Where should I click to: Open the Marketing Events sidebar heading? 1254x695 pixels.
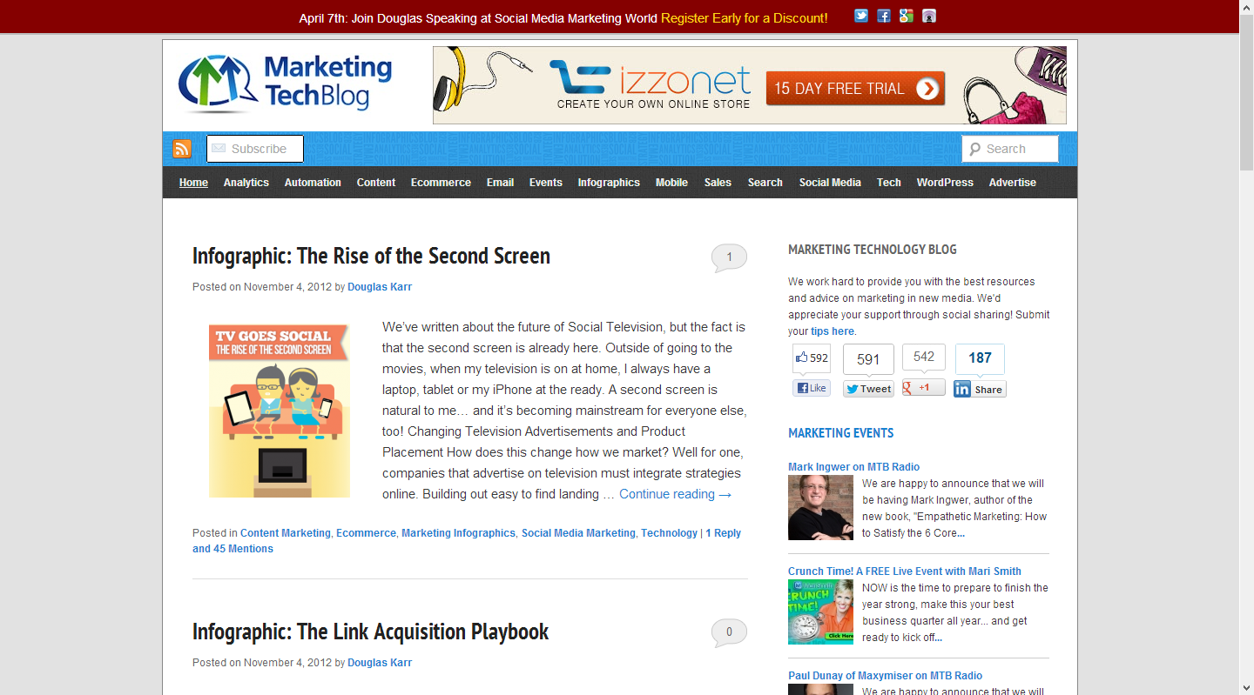tap(841, 433)
